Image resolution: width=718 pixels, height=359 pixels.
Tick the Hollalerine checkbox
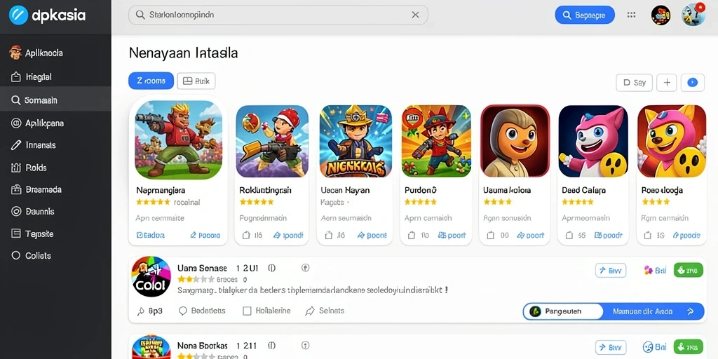tap(247, 311)
